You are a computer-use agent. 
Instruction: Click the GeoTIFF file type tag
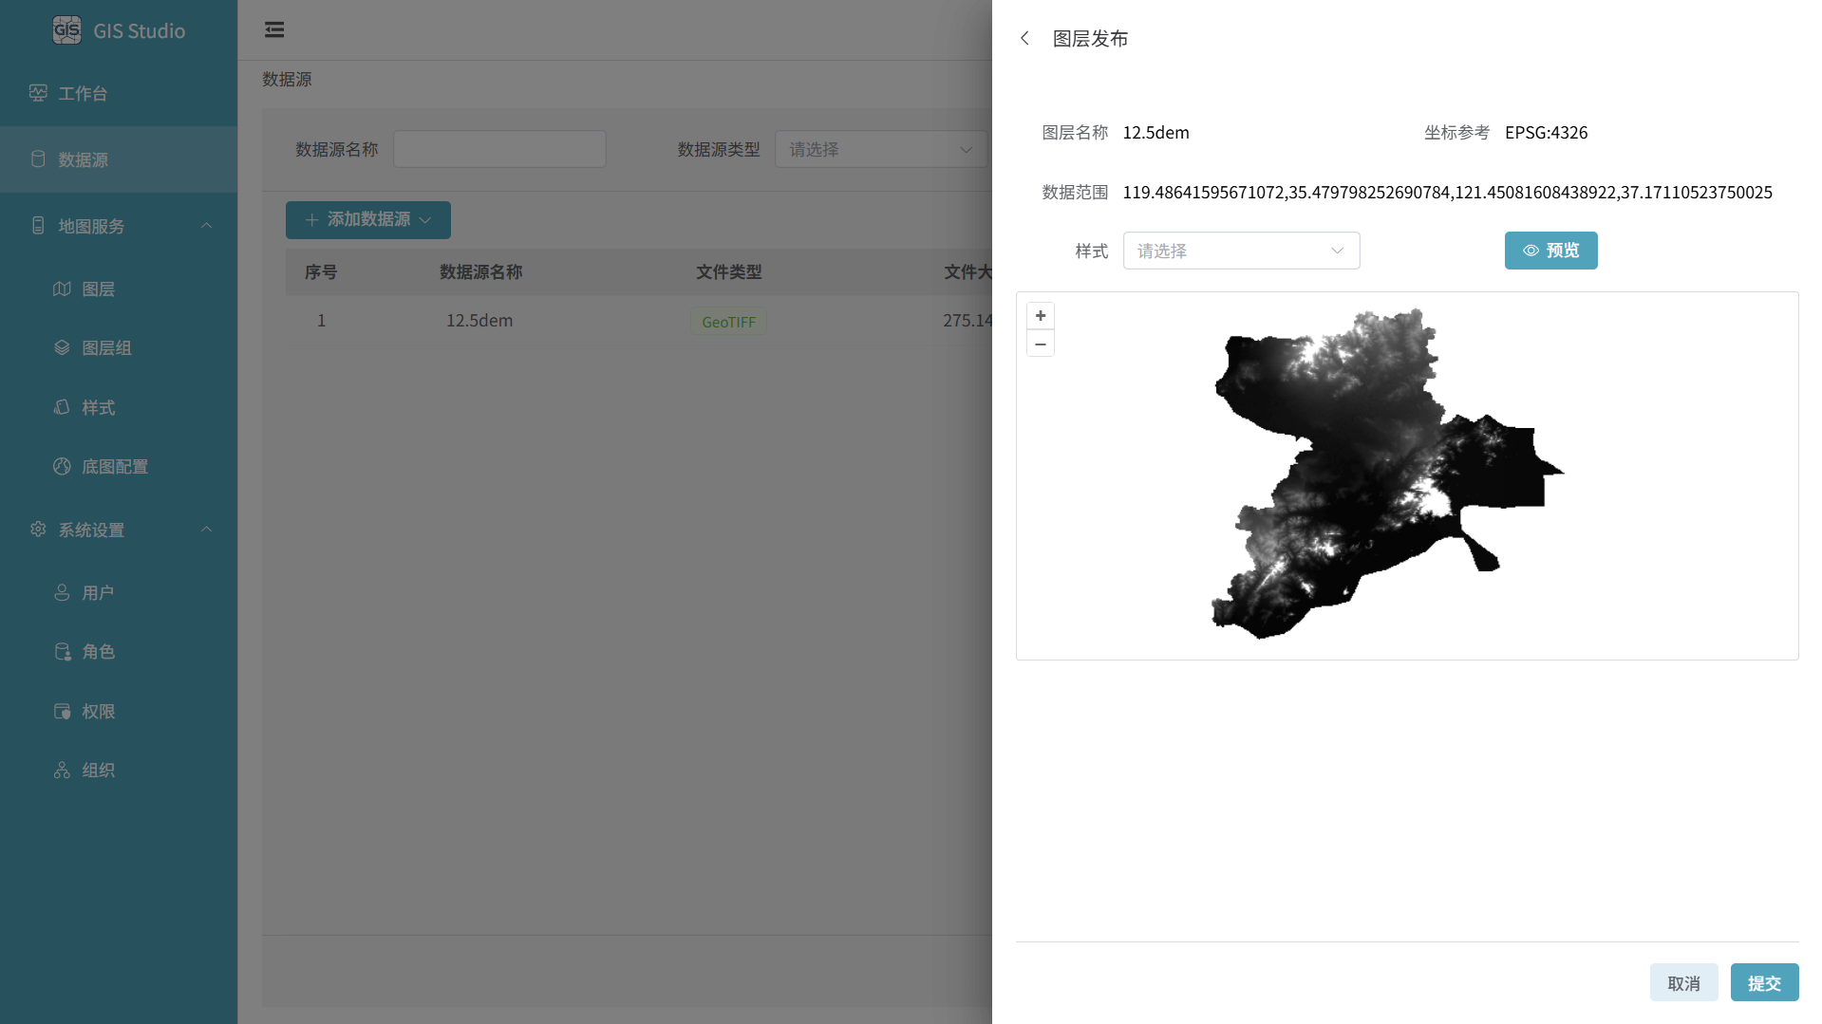728,322
